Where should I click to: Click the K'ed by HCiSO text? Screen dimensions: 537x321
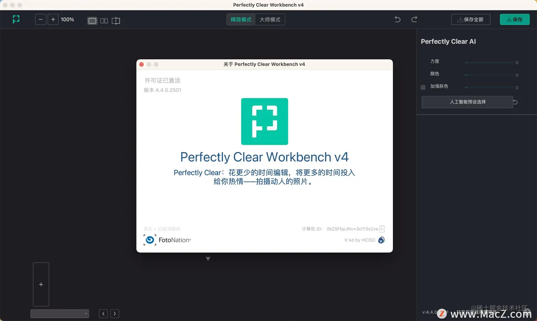point(360,240)
